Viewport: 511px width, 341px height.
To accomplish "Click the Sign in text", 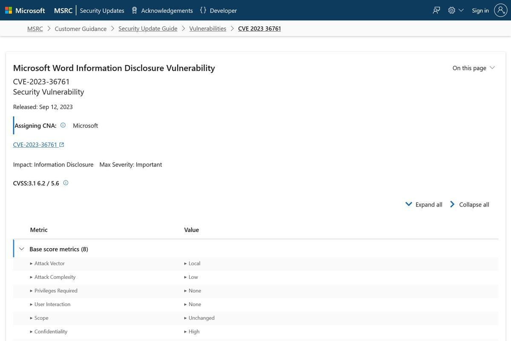I will pos(480,10).
